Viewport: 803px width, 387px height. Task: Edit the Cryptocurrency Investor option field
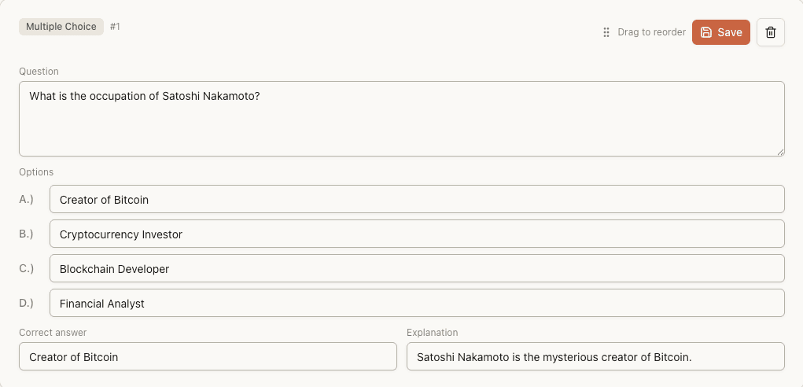pos(417,234)
